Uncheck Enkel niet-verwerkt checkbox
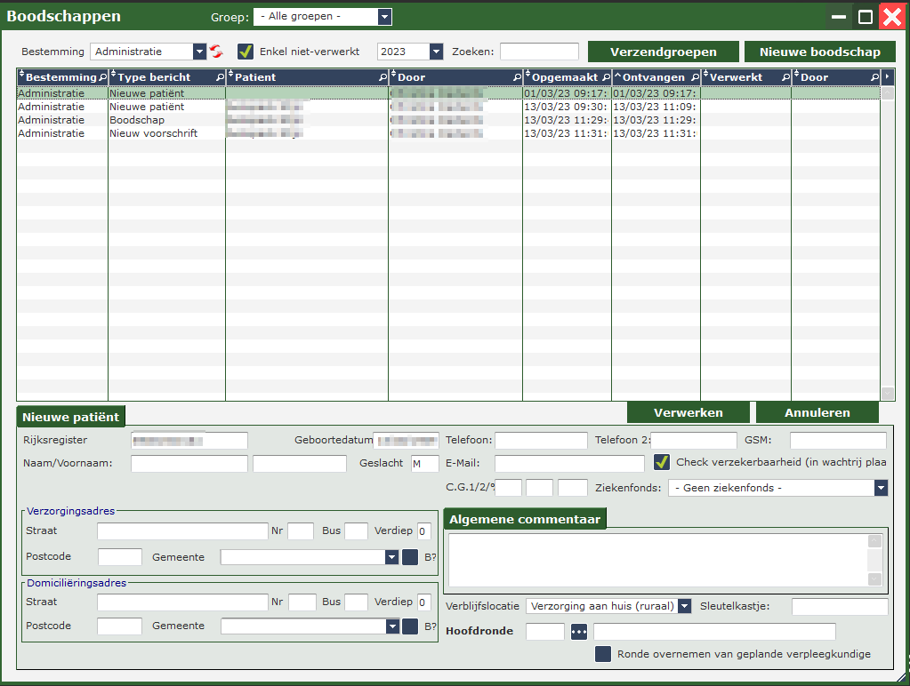 [x=246, y=52]
